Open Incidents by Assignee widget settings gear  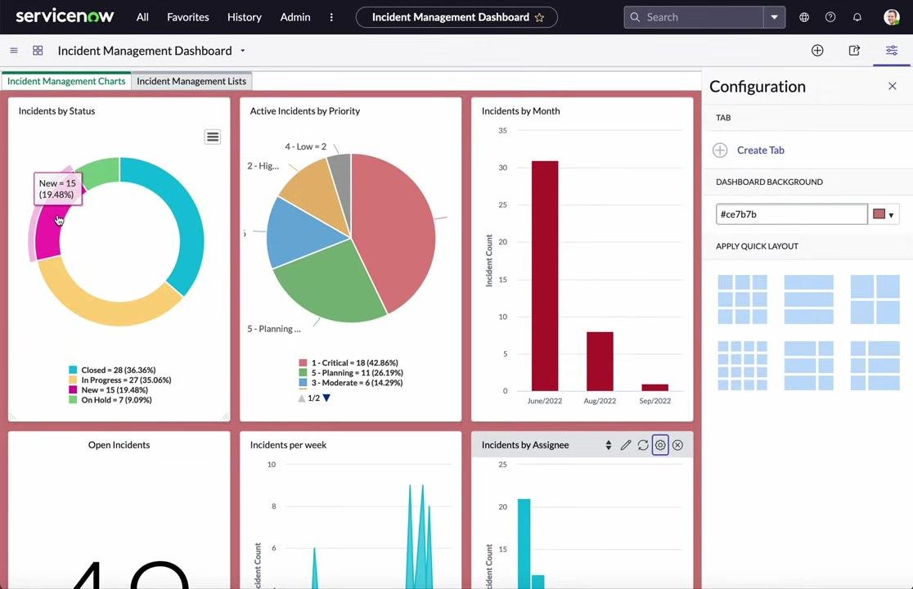coord(660,445)
